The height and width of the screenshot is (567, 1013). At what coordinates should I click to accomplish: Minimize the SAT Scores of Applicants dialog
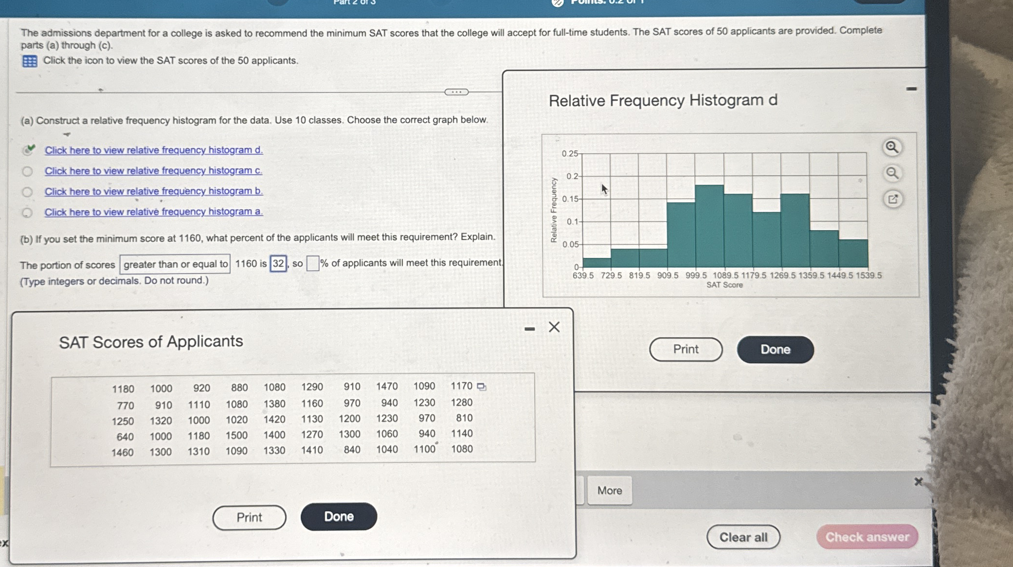tap(530, 329)
